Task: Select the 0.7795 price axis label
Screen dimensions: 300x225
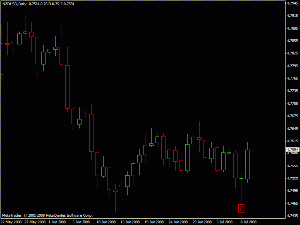Action: tap(292, 66)
